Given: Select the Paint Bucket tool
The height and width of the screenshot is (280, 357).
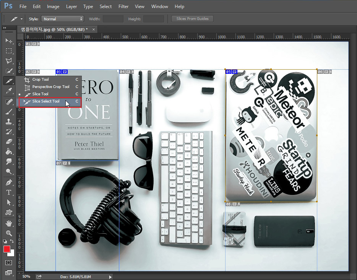Looking at the screenshot, I should click(9, 151).
